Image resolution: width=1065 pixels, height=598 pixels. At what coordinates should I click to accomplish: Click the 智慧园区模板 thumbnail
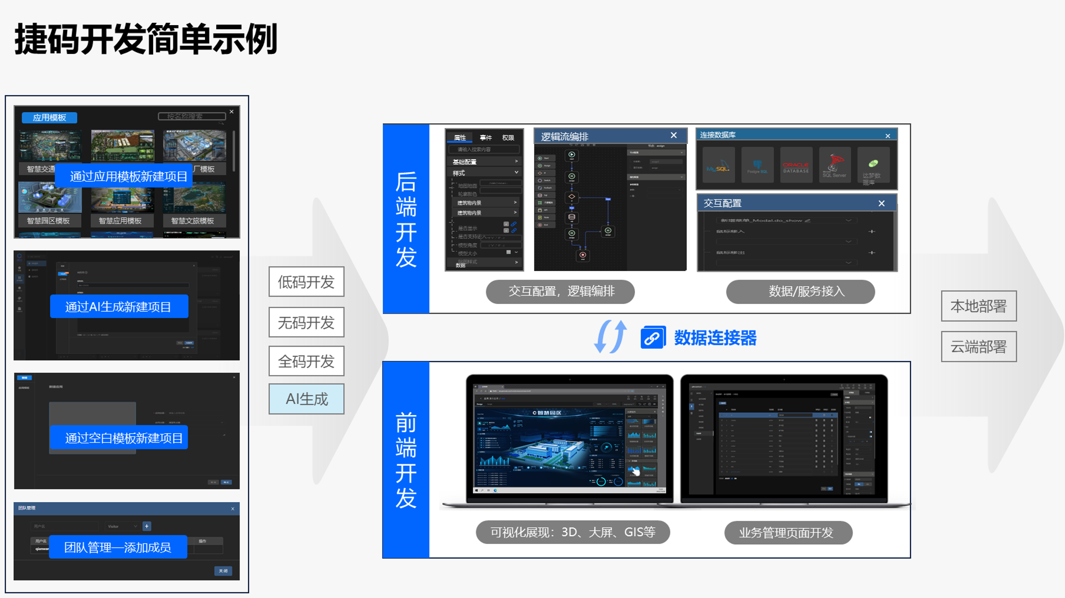coord(49,198)
